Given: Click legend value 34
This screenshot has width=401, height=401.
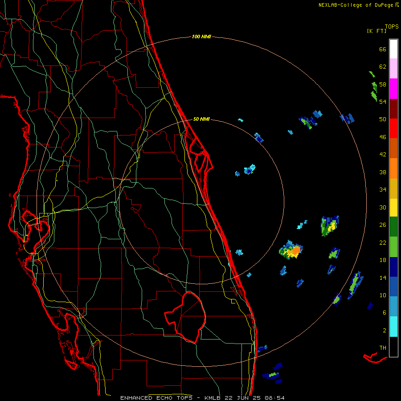Looking at the screenshot, I should (383, 189).
